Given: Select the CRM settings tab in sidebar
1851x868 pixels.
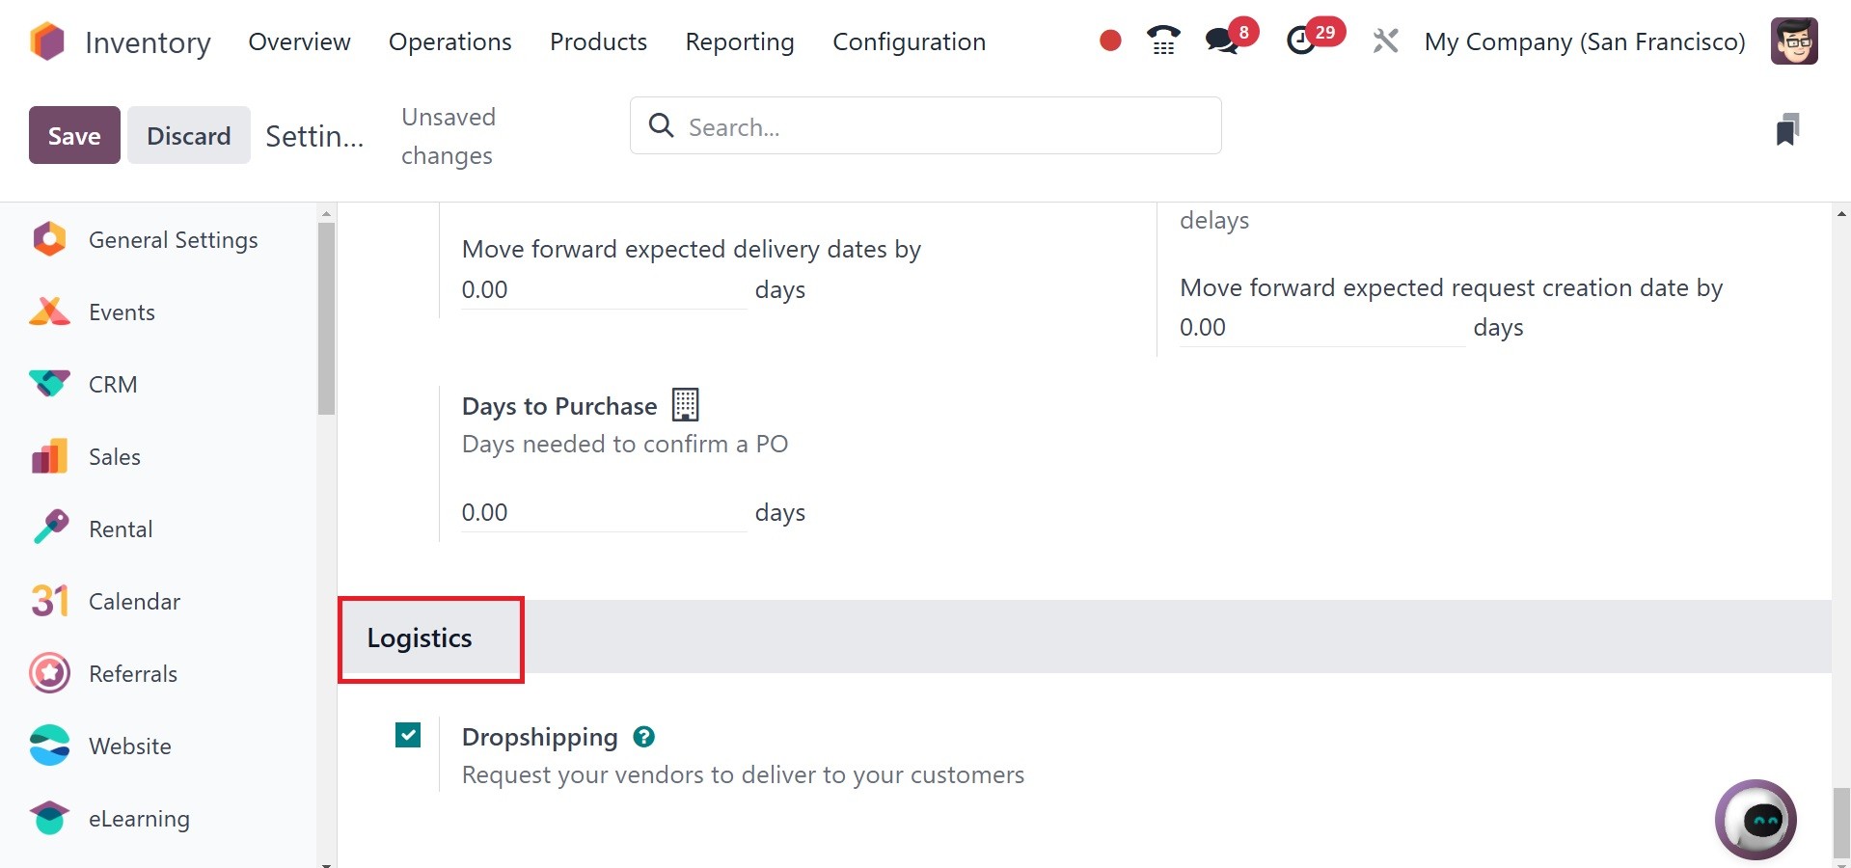Looking at the screenshot, I should [113, 384].
